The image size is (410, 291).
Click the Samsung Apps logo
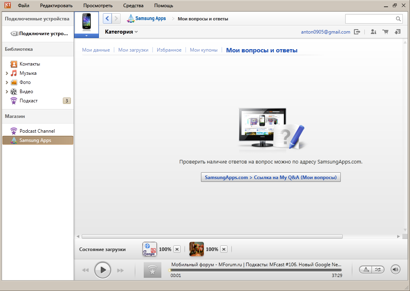146,18
